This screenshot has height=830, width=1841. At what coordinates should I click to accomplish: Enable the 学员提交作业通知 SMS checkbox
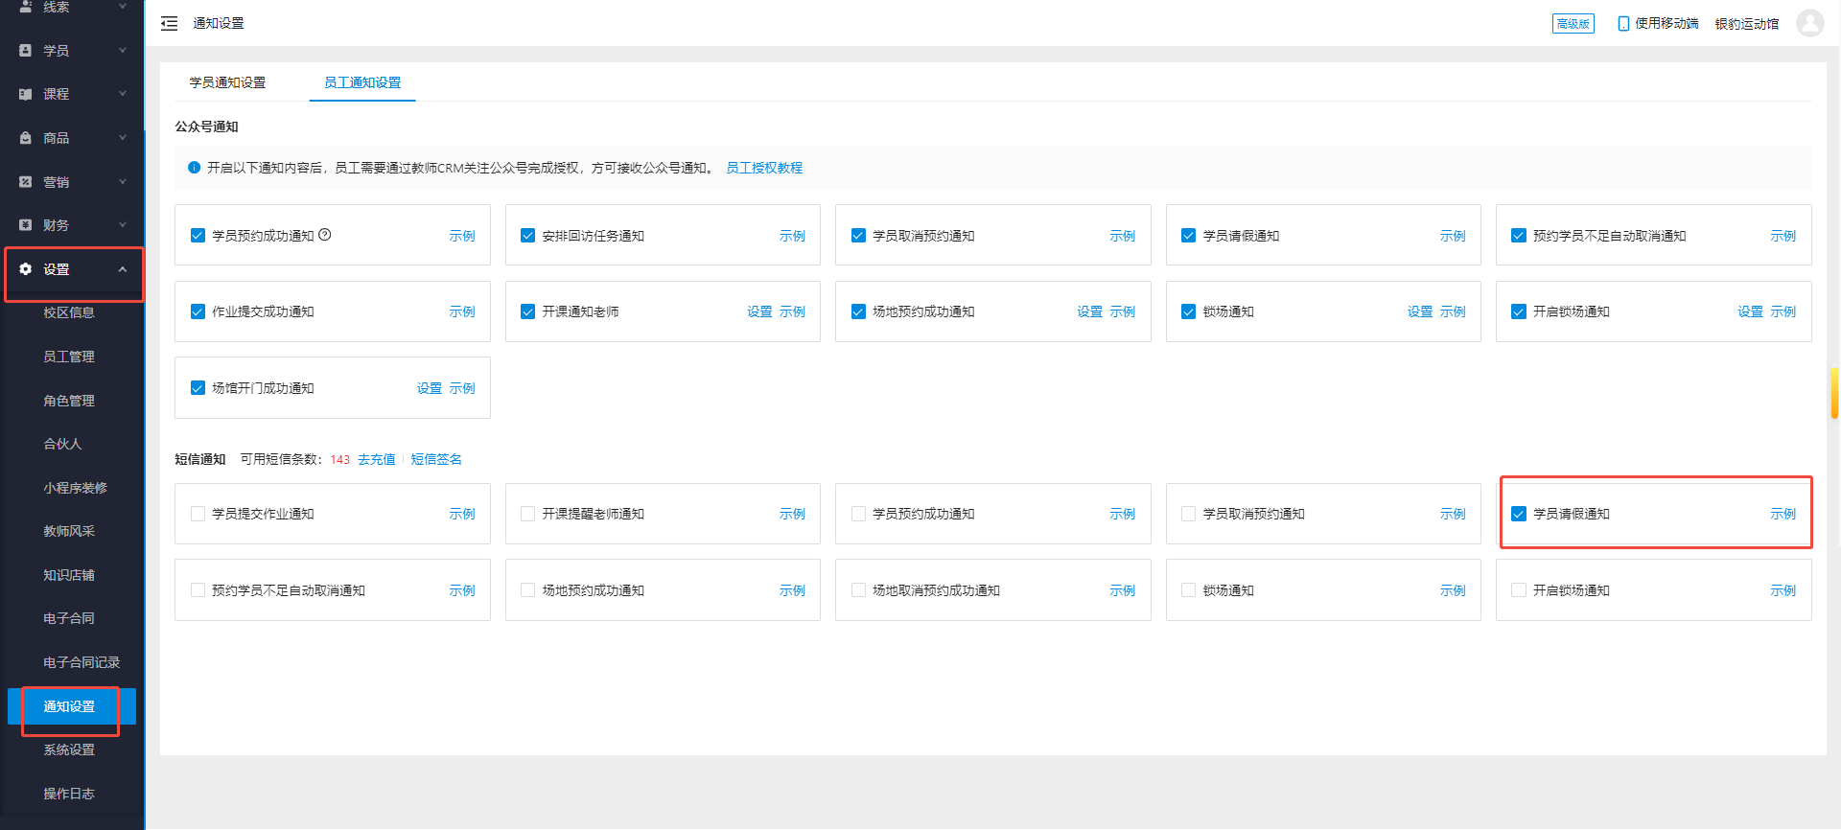coord(198,514)
